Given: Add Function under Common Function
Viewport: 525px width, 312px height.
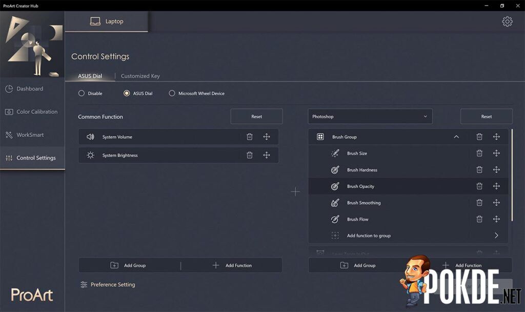Looking at the screenshot, I should [x=232, y=265].
